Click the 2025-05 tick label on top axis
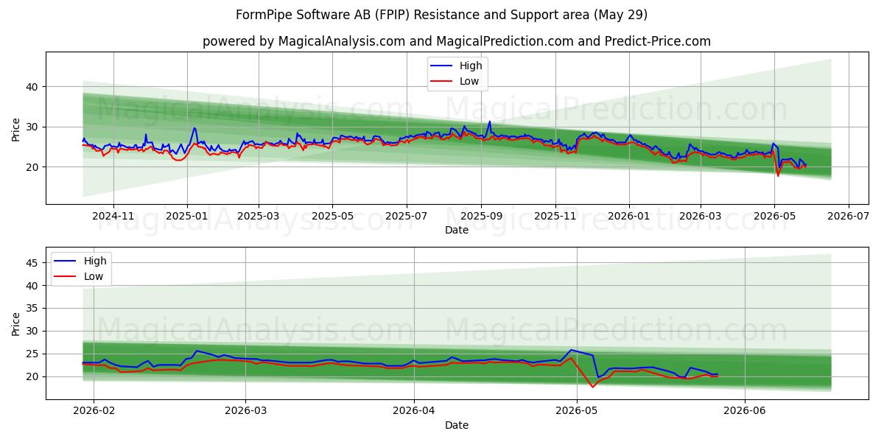The image size is (884, 442). click(x=332, y=217)
